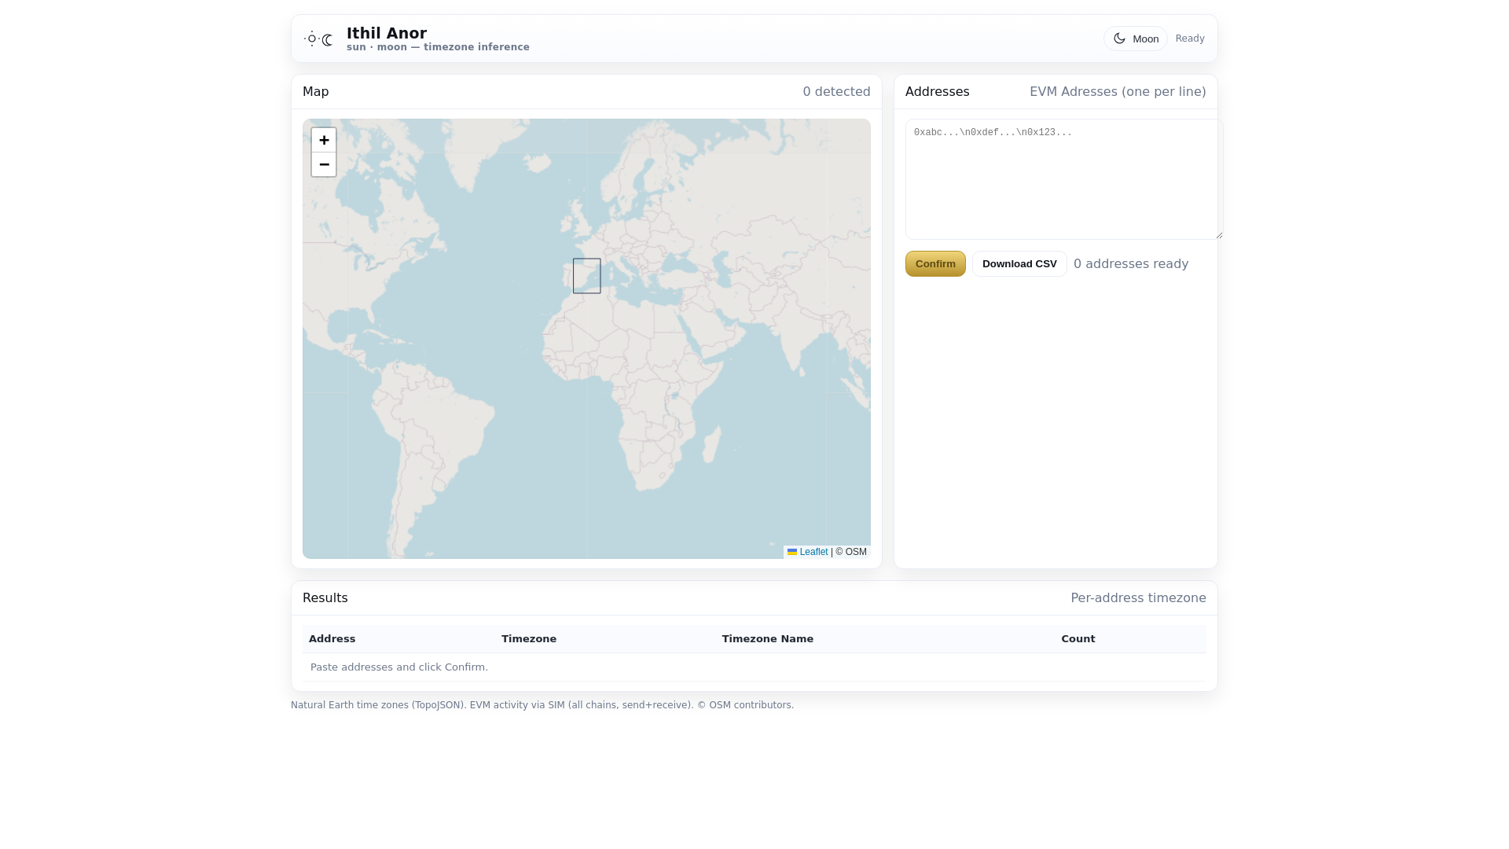Click the © OSM attribution text

click(x=851, y=552)
